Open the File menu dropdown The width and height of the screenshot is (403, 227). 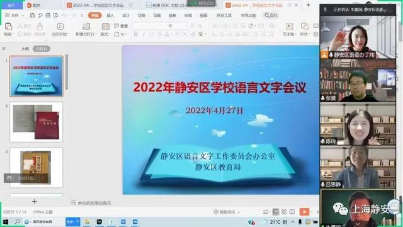[14, 15]
